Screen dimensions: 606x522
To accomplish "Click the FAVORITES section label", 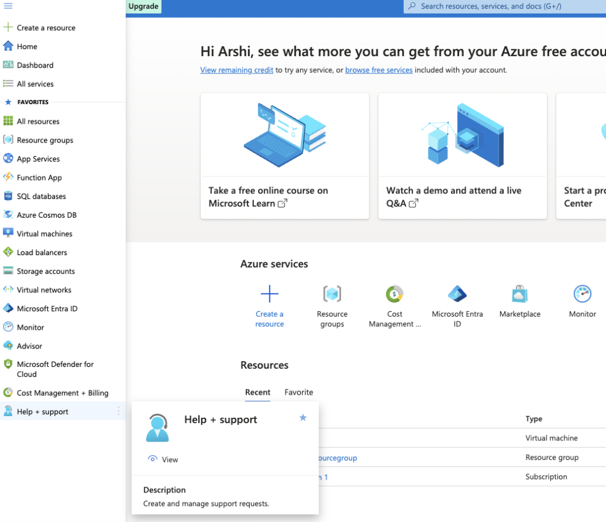I will (x=33, y=102).
